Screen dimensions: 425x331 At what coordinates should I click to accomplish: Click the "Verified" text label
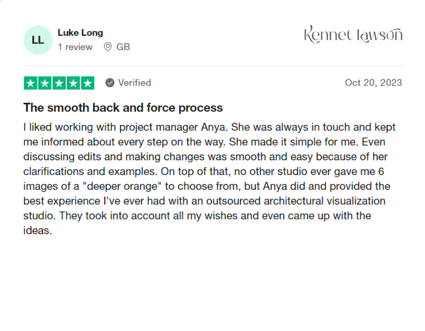(x=134, y=83)
